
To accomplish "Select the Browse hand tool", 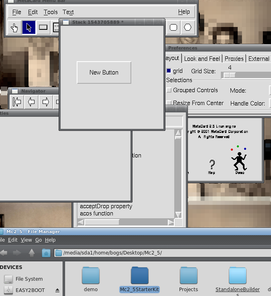I will 14,28.
